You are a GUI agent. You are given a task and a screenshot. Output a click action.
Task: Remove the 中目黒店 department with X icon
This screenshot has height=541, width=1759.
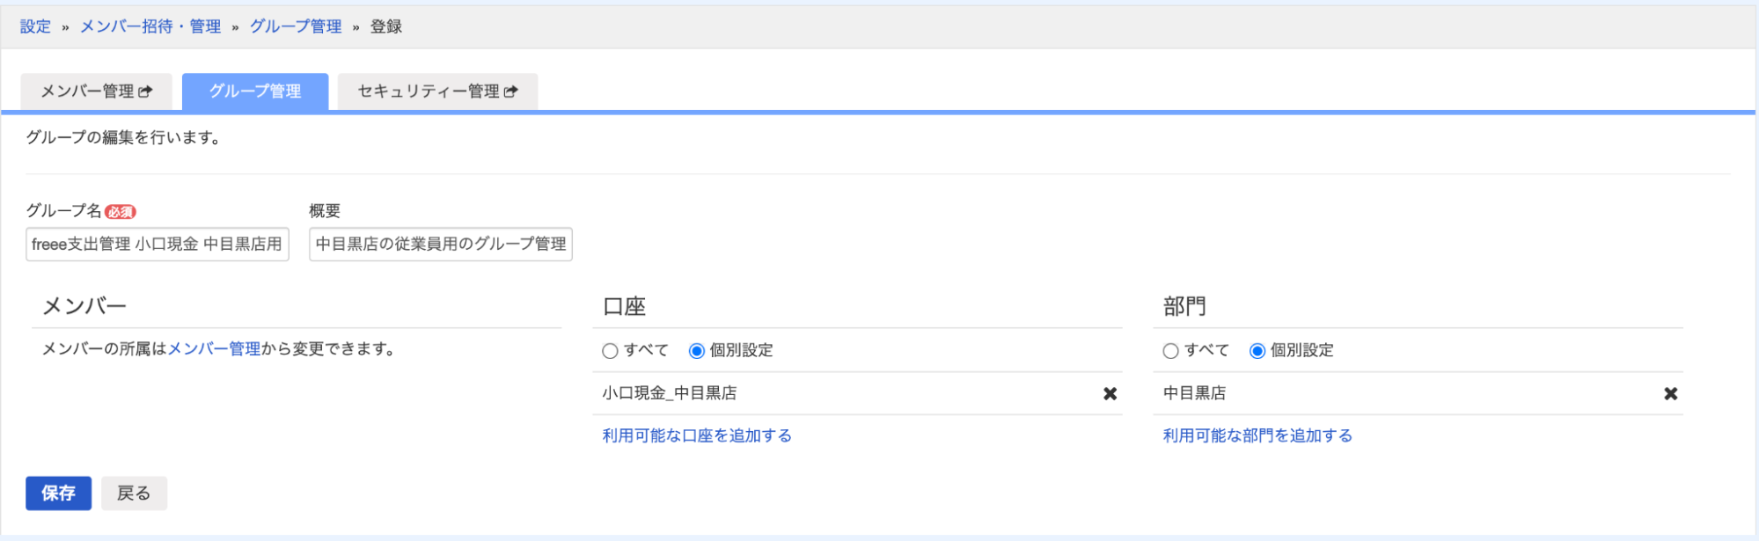[x=1671, y=394]
